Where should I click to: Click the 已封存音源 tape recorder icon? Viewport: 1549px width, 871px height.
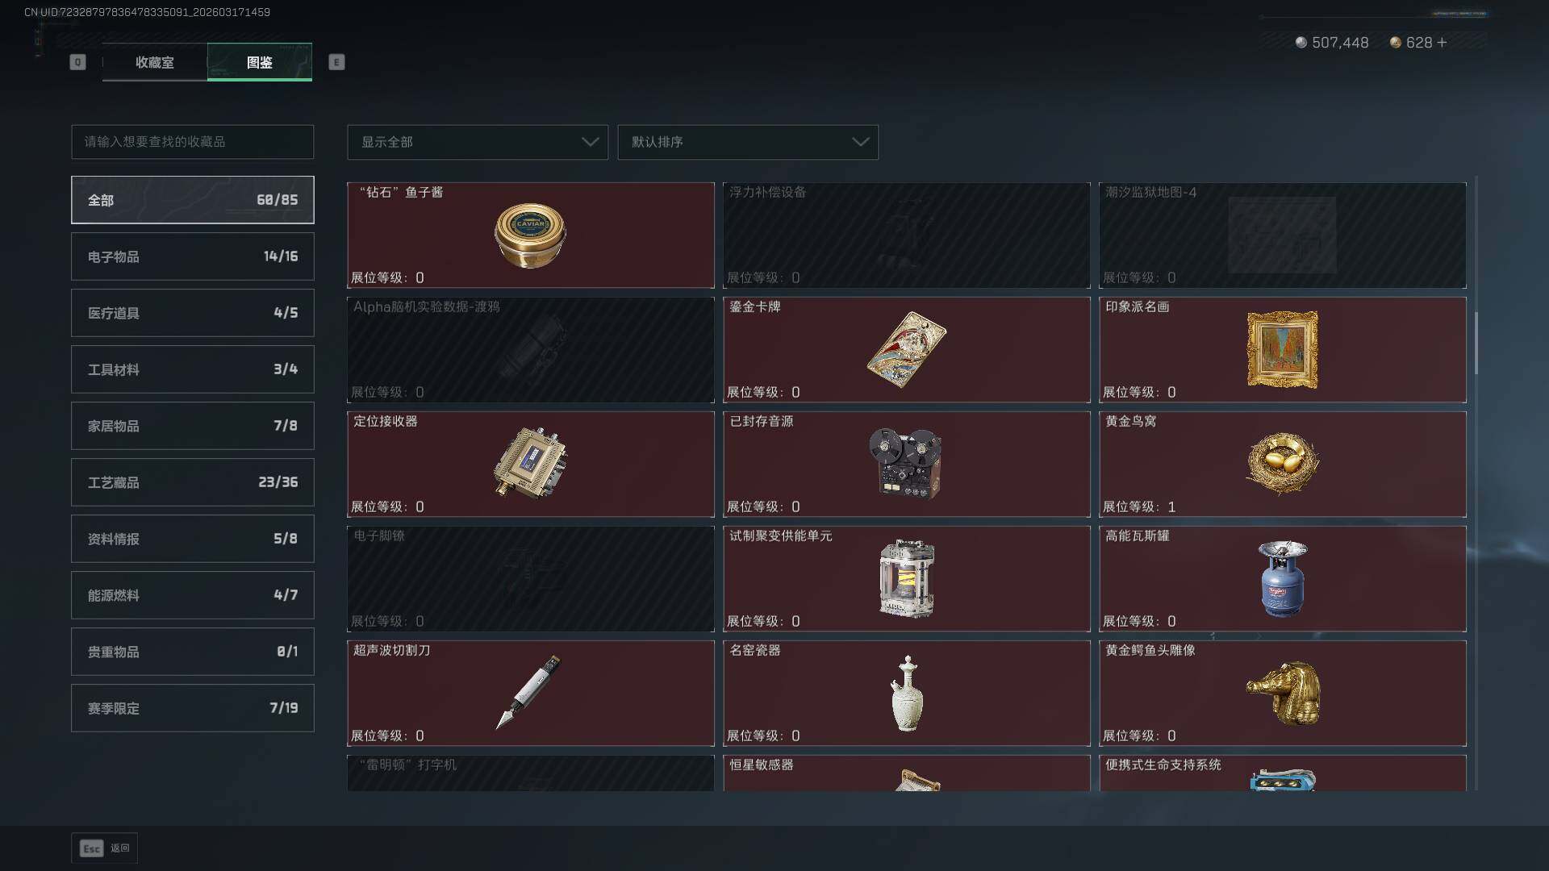click(905, 463)
